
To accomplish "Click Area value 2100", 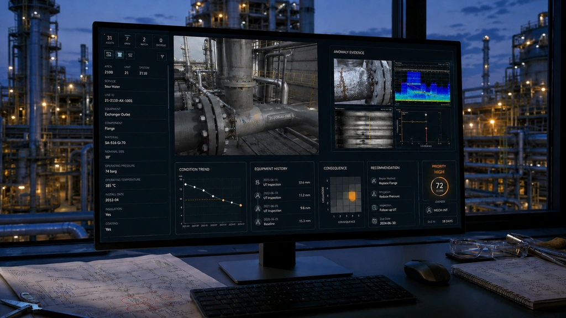I will point(109,72).
